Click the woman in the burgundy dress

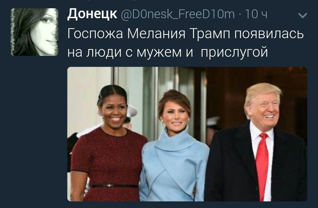click(108, 145)
